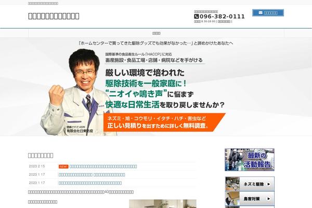
Task: Click 畜産施設・食品工場・店舗・病院 text line
Action: (154, 60)
